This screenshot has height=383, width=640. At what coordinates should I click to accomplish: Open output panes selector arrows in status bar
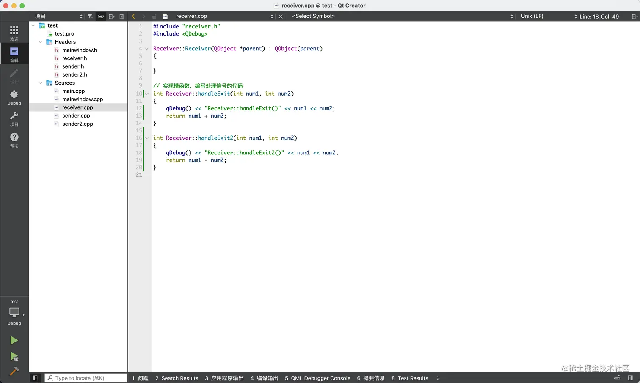tap(438, 378)
